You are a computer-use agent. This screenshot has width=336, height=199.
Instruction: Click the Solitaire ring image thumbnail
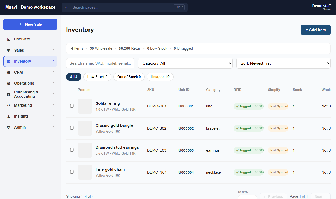tap(85, 106)
